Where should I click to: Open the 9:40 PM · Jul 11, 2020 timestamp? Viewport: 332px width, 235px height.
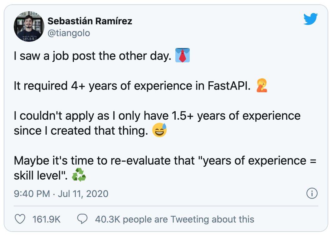[x=61, y=194]
